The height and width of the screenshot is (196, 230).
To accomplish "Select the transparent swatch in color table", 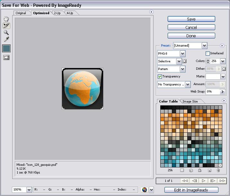I will [x=220, y=165].
